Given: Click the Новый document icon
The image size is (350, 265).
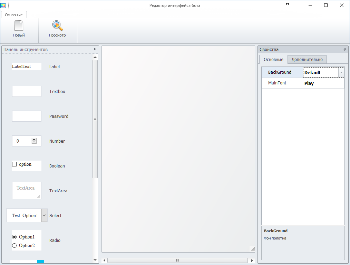Looking at the screenshot, I should click(19, 26).
